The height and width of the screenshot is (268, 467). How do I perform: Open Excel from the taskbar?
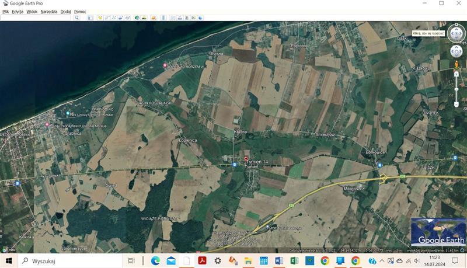click(x=294, y=260)
